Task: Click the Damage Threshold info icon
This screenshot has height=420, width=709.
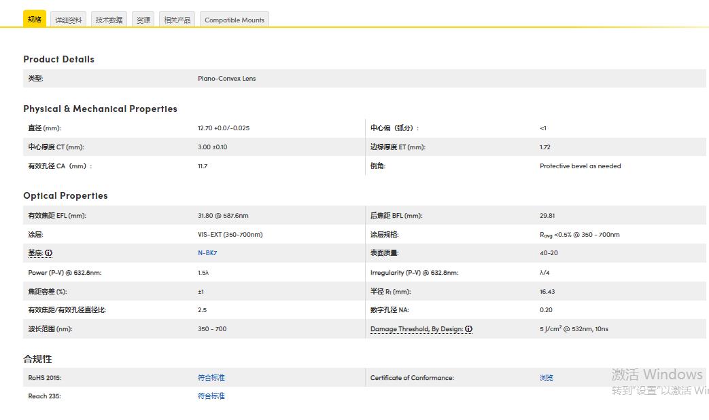Action: pyautogui.click(x=469, y=329)
